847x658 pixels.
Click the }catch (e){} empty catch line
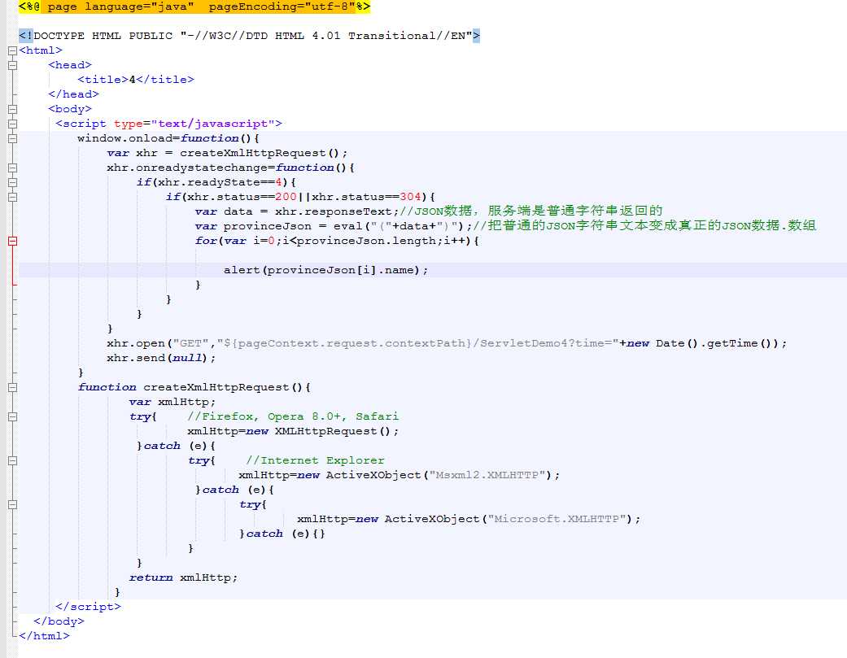(282, 534)
